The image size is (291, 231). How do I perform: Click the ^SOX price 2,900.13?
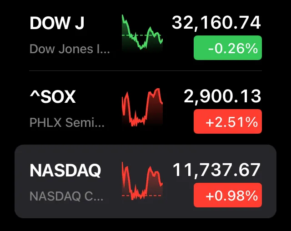coord(222,96)
